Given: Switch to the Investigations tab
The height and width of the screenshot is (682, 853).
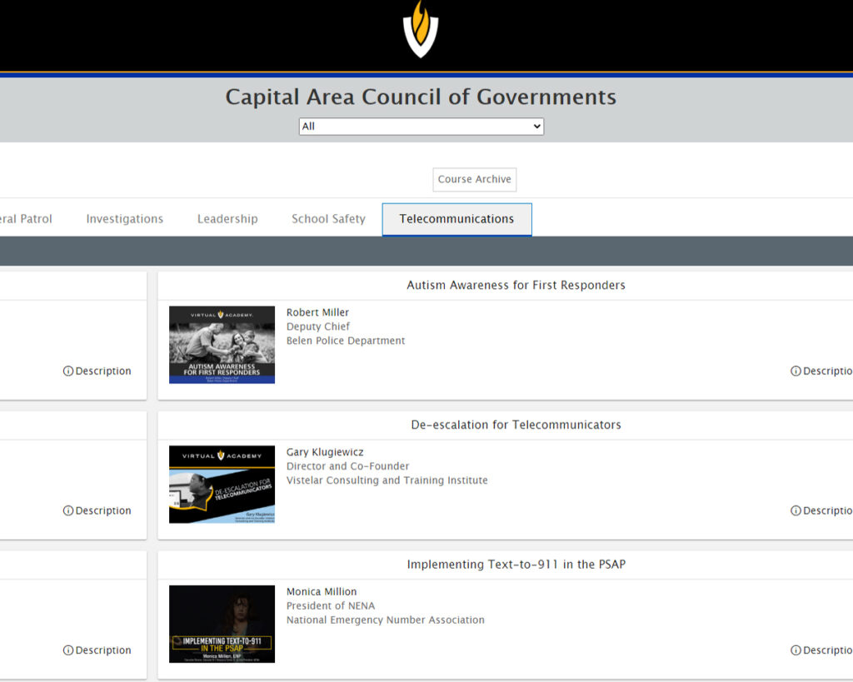Looking at the screenshot, I should pos(125,219).
